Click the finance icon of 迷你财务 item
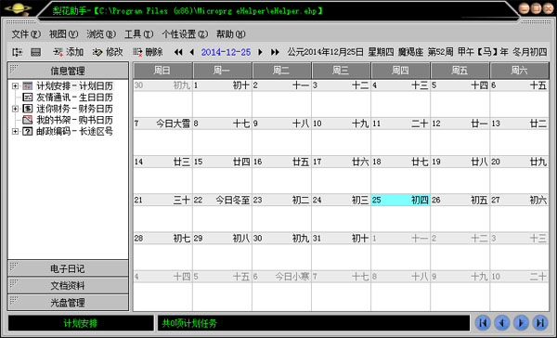 pos(27,109)
